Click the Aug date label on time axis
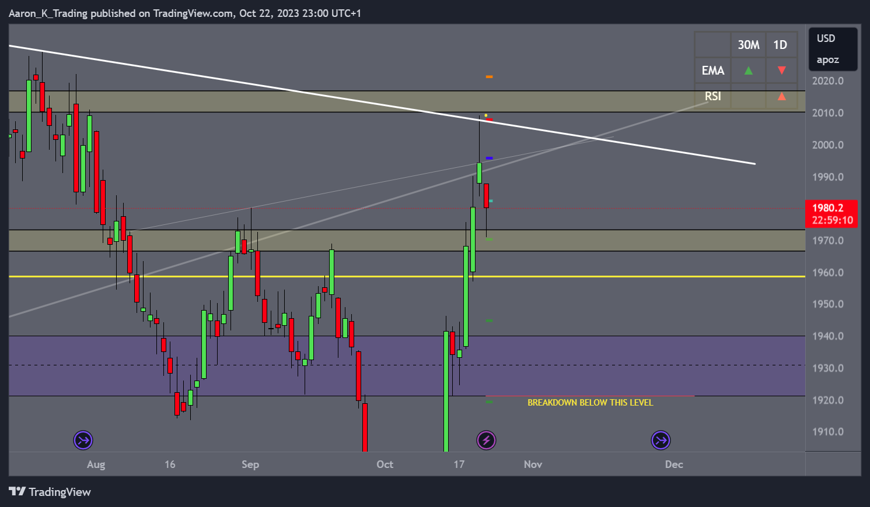The width and height of the screenshot is (870, 507). tap(96, 464)
